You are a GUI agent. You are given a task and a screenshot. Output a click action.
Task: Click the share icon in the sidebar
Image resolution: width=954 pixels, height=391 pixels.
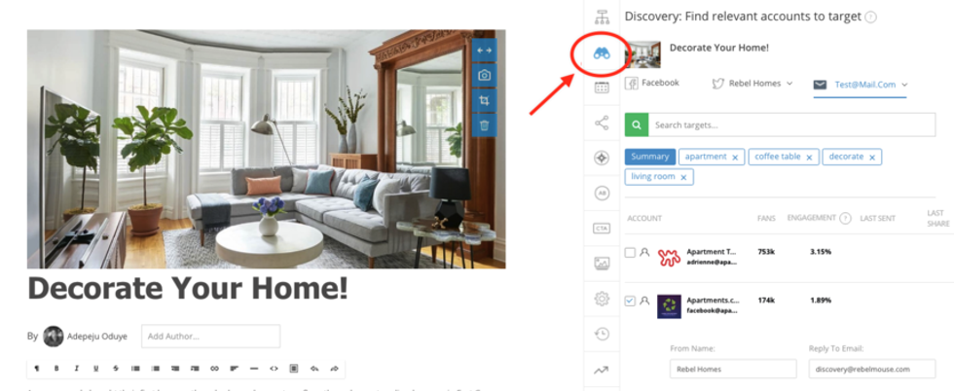pos(602,123)
